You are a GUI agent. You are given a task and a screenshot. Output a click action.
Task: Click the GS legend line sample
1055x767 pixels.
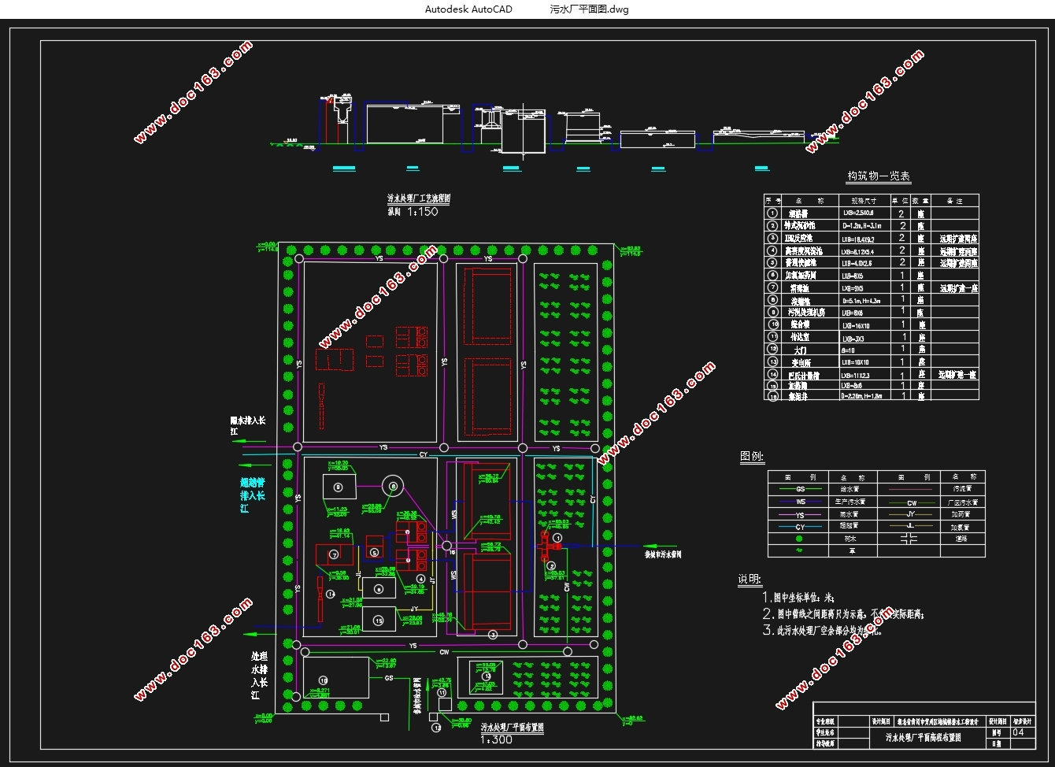(x=801, y=489)
